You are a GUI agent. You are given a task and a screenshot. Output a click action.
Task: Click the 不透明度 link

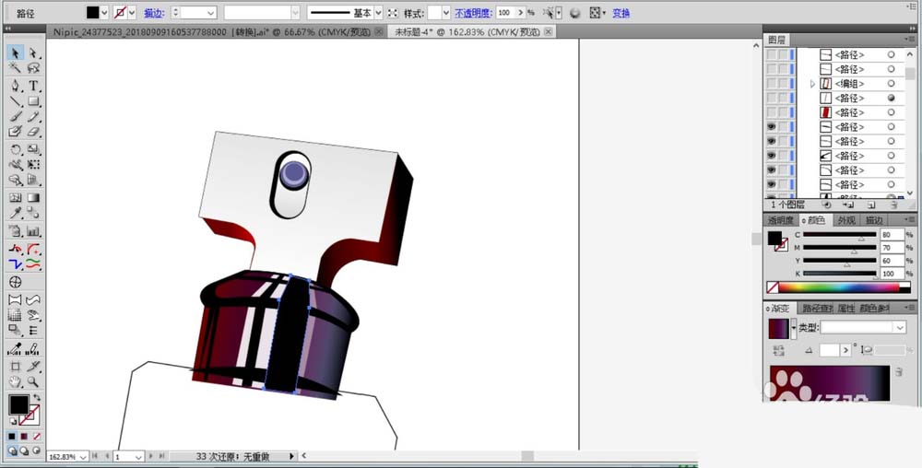(472, 12)
